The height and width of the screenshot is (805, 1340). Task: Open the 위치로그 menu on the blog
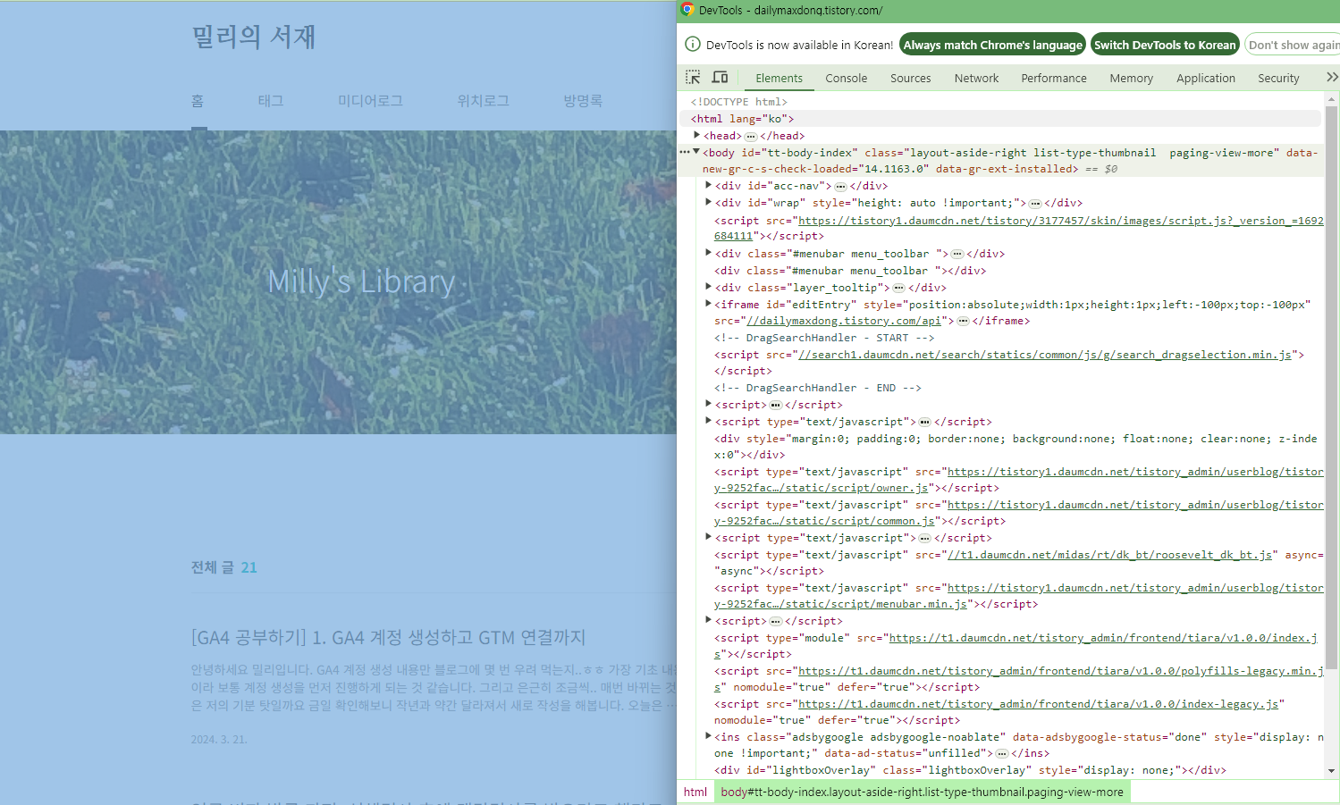[483, 101]
